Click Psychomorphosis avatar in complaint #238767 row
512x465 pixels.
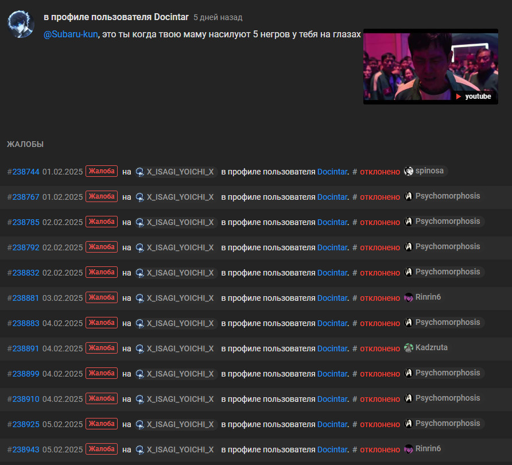click(x=409, y=196)
